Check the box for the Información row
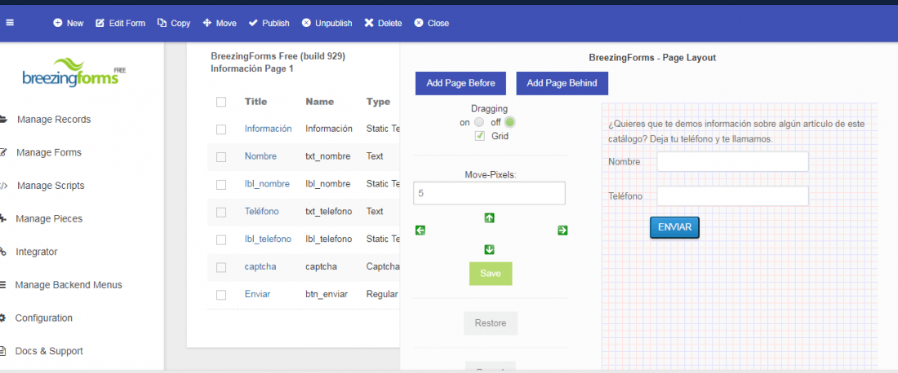Viewport: 898px width, 373px height. click(x=221, y=129)
